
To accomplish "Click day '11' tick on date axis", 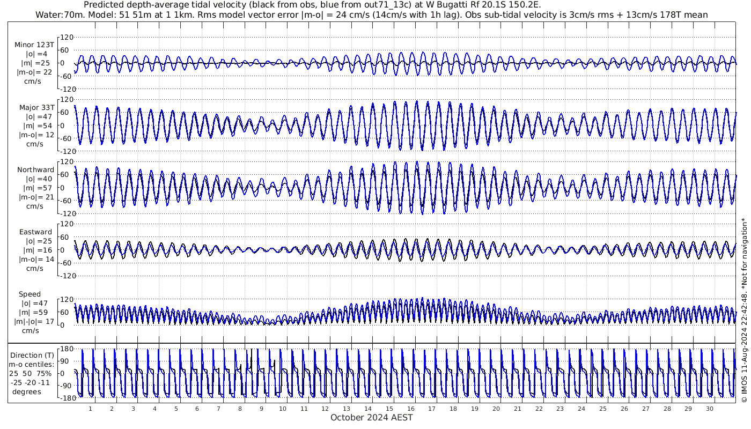I will tap(304, 409).
